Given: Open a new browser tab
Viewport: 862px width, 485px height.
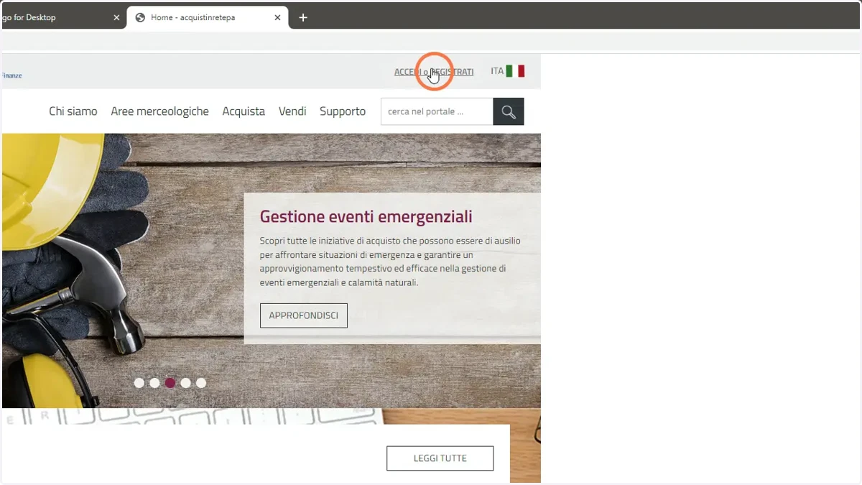Looking at the screenshot, I should click(303, 17).
